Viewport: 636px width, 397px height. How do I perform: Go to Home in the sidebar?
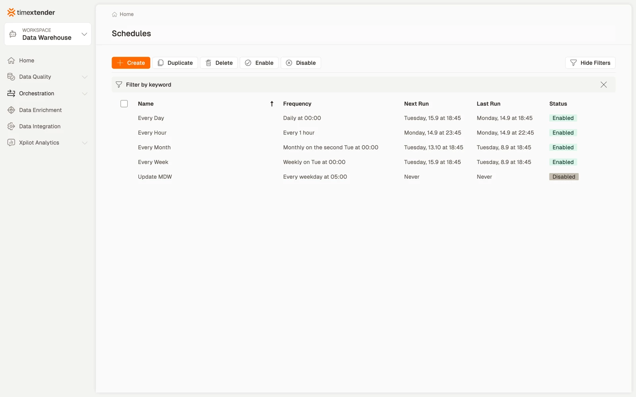tap(27, 60)
